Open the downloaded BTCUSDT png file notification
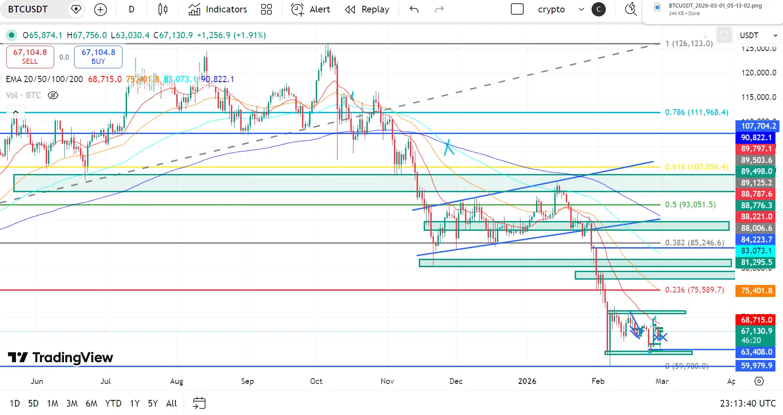This screenshot has width=783, height=415. pyautogui.click(x=715, y=9)
